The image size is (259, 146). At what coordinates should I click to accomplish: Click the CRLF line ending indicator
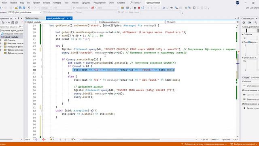tap(236, 140)
